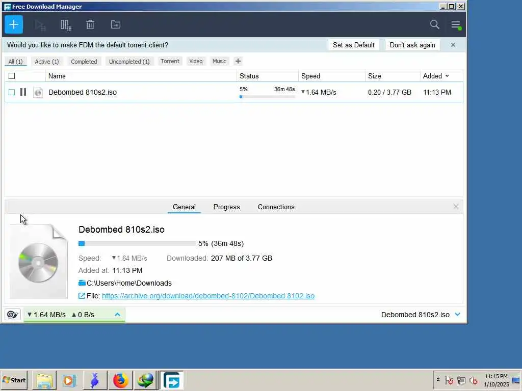Open Windows Media Player from the taskbar
The image size is (522, 391).
click(x=69, y=380)
